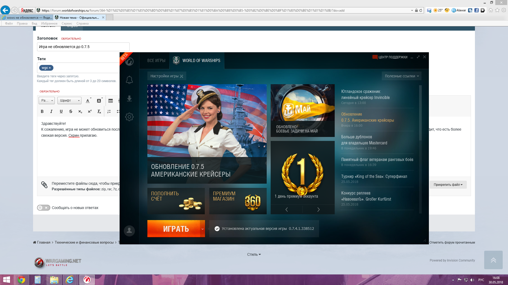Click 'Обновление 0.7.5' banner image
The height and width of the screenshot is (285, 508).
coord(207,134)
